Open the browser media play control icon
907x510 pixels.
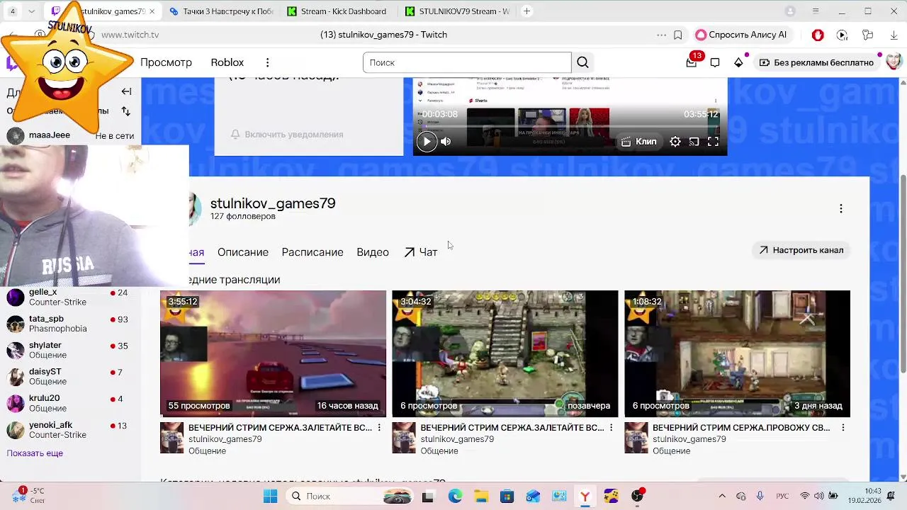tap(842, 35)
